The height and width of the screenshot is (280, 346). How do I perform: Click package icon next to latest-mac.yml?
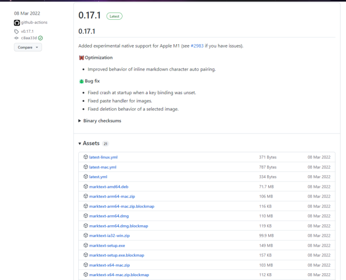point(86,167)
